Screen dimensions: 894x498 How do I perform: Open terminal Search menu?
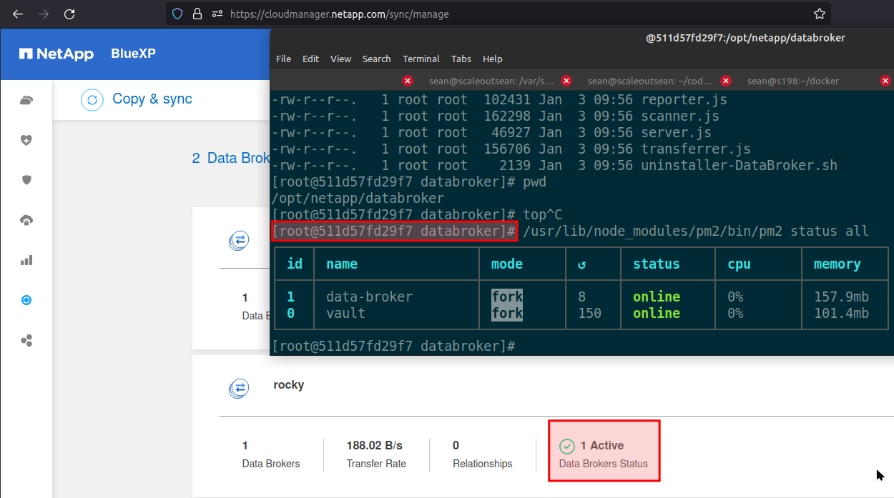click(x=376, y=59)
